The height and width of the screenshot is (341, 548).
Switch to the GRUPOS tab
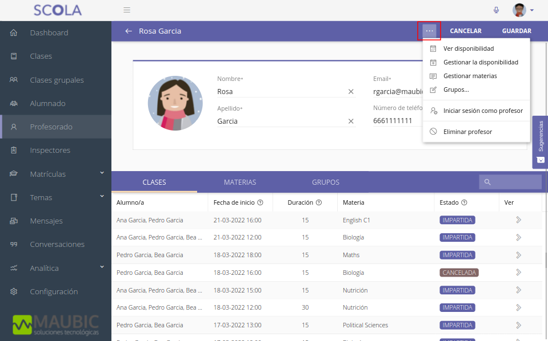coord(326,182)
